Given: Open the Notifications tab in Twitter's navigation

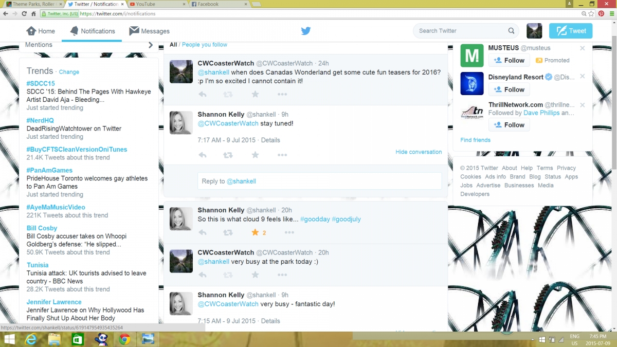Looking at the screenshot, I should (92, 31).
